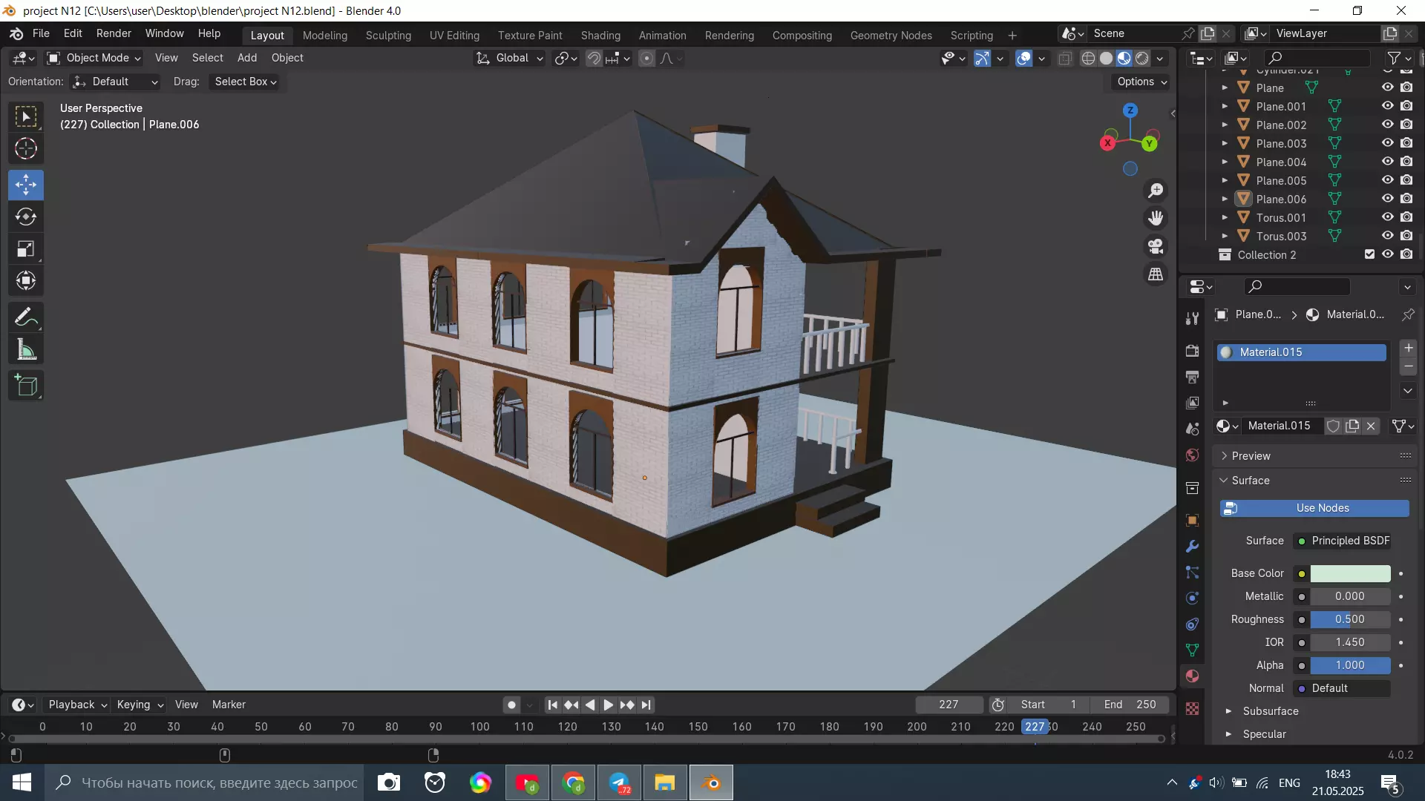This screenshot has width=1425, height=801.
Task: Open the Global orientation dropdown
Action: point(509,58)
